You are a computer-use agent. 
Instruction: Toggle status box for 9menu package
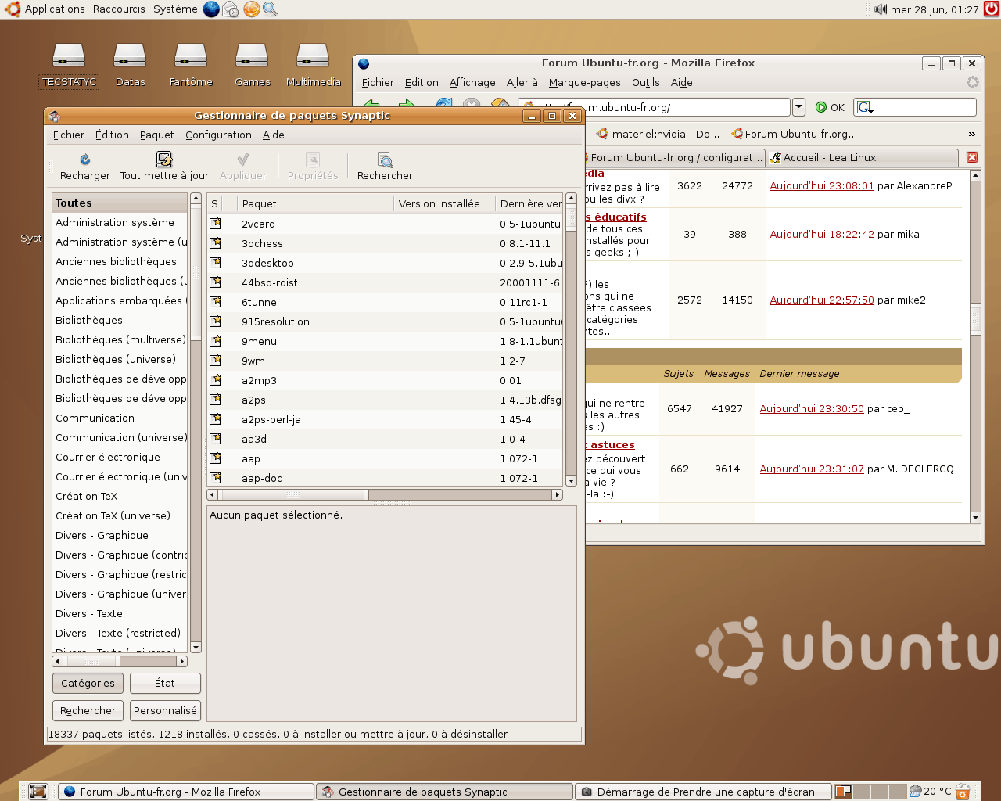click(x=215, y=341)
